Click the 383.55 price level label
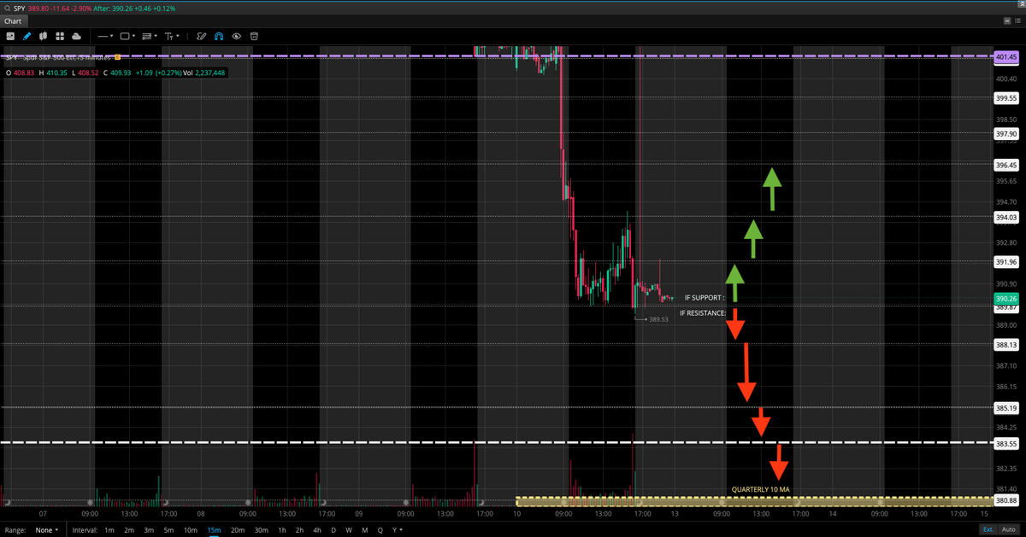 click(1006, 444)
